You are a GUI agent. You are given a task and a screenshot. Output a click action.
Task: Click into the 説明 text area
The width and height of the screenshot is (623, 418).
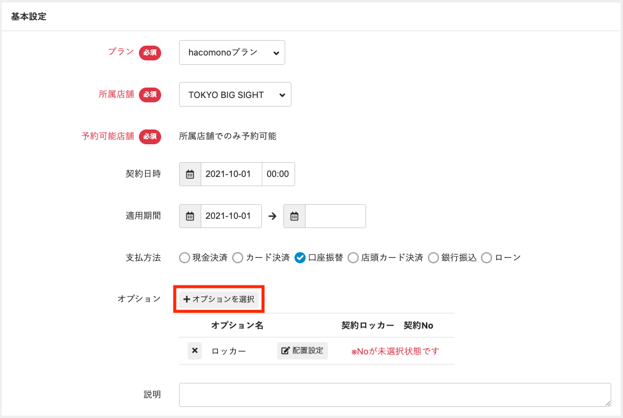pos(395,395)
